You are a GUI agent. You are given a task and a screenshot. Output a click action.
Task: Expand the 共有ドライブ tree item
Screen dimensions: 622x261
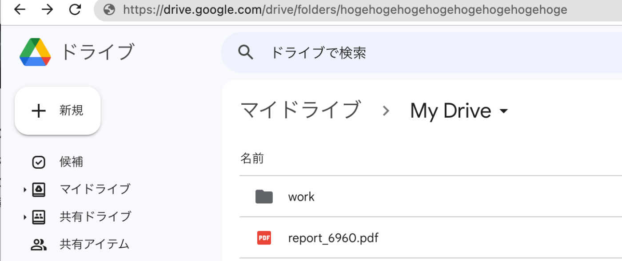click(x=25, y=217)
